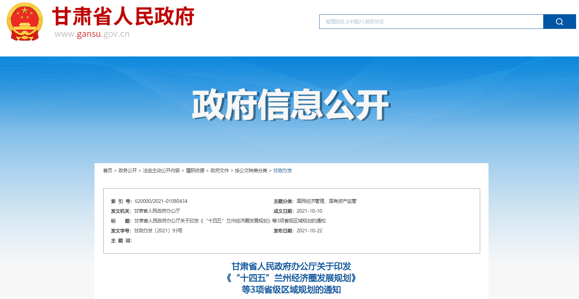This screenshot has width=579, height=299.
Task: Click the magnifier search button
Action: point(559,21)
